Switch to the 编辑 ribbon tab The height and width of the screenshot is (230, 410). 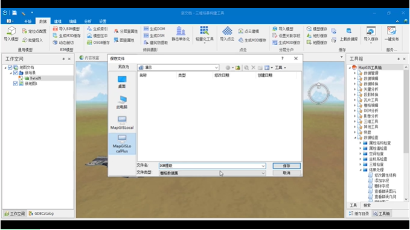click(x=72, y=22)
